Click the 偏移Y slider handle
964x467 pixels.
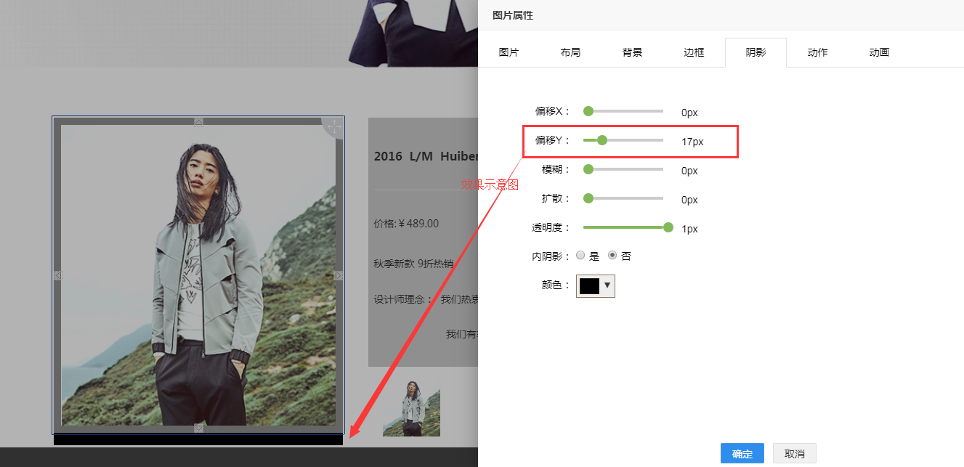click(602, 140)
